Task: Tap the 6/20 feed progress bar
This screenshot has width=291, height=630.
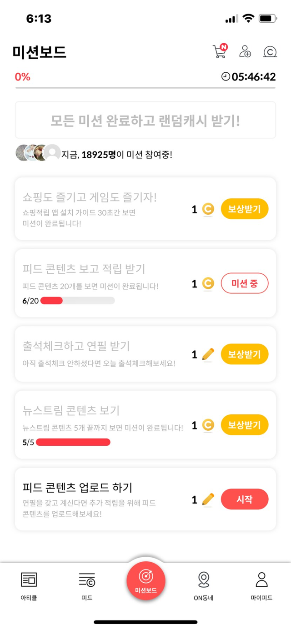Action: (x=77, y=301)
